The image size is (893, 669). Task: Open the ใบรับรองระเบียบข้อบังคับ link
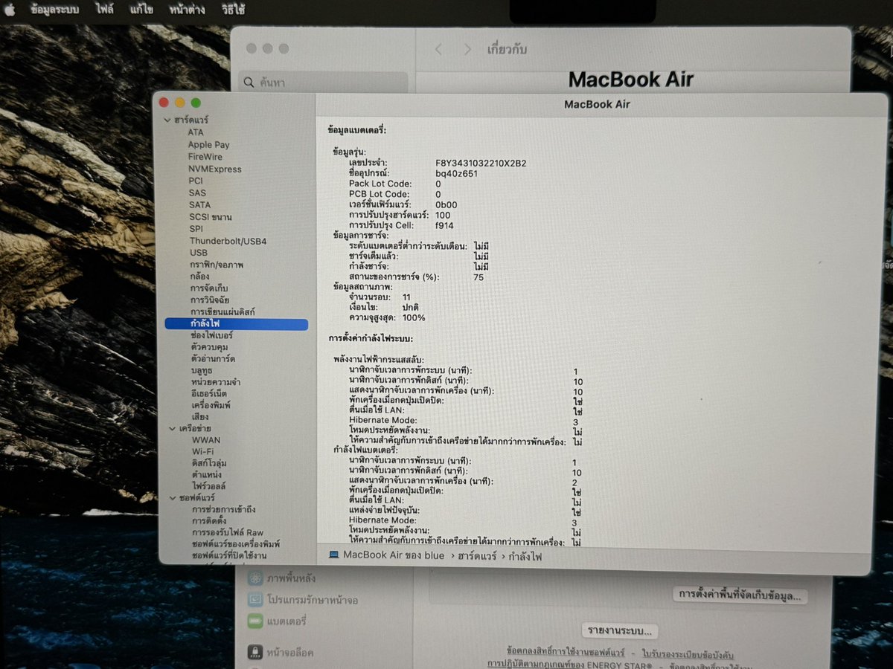tap(689, 653)
